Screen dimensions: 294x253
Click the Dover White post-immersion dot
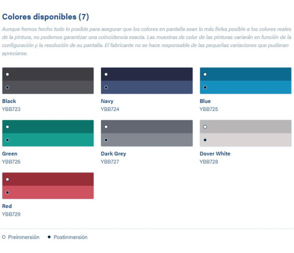[x=205, y=140]
